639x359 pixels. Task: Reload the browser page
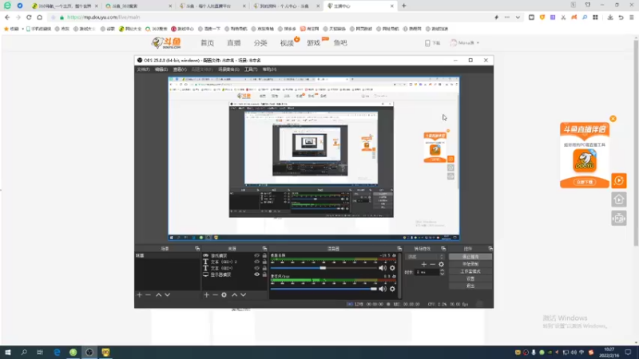click(29, 18)
